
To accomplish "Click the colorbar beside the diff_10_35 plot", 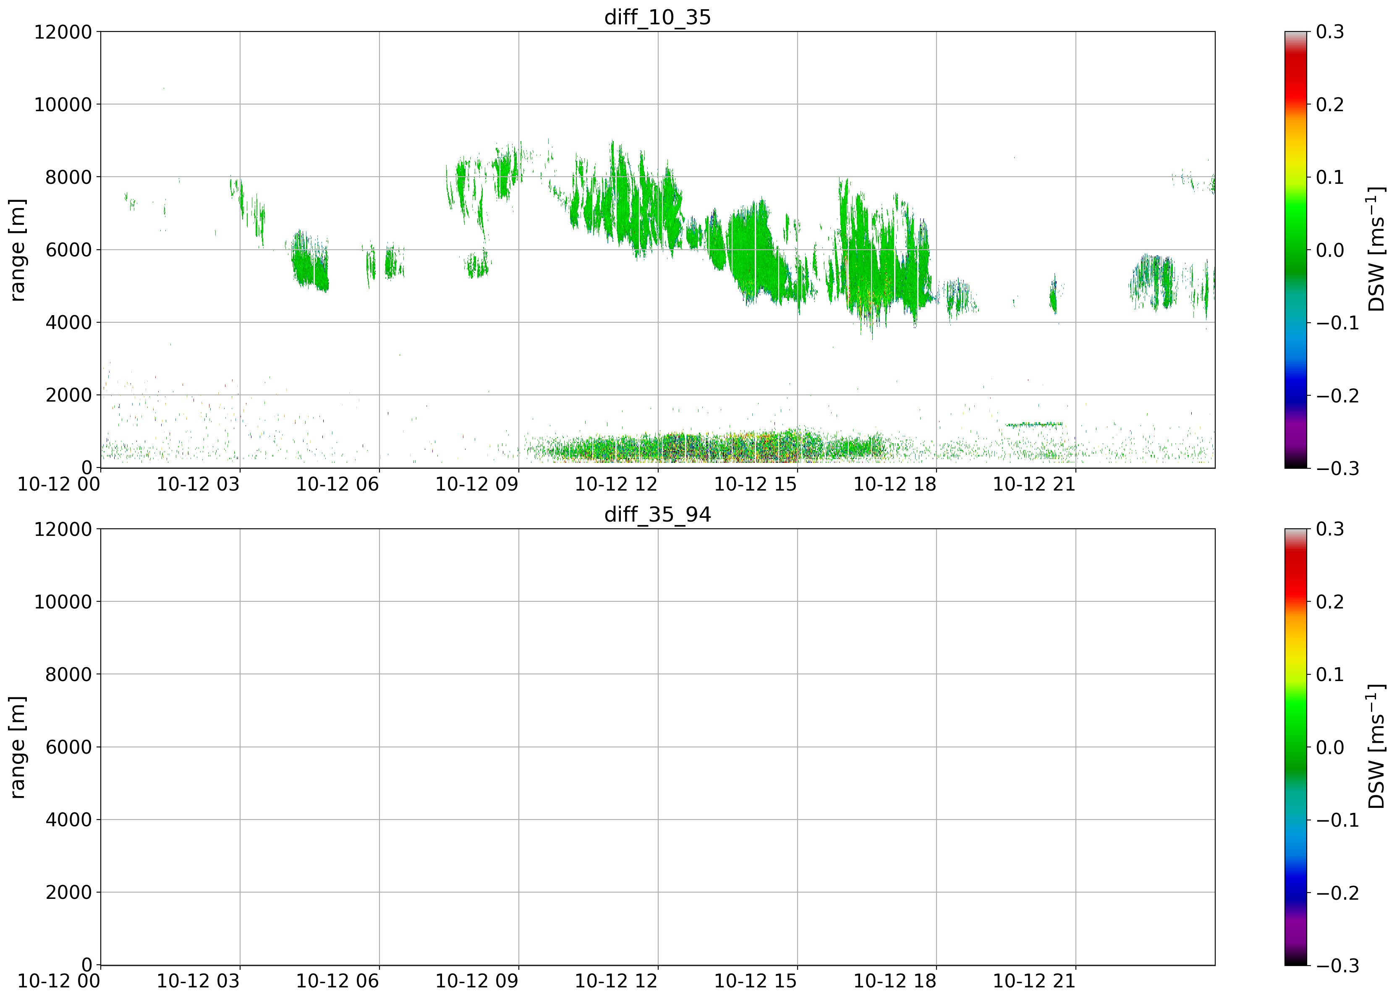I will point(1295,249).
